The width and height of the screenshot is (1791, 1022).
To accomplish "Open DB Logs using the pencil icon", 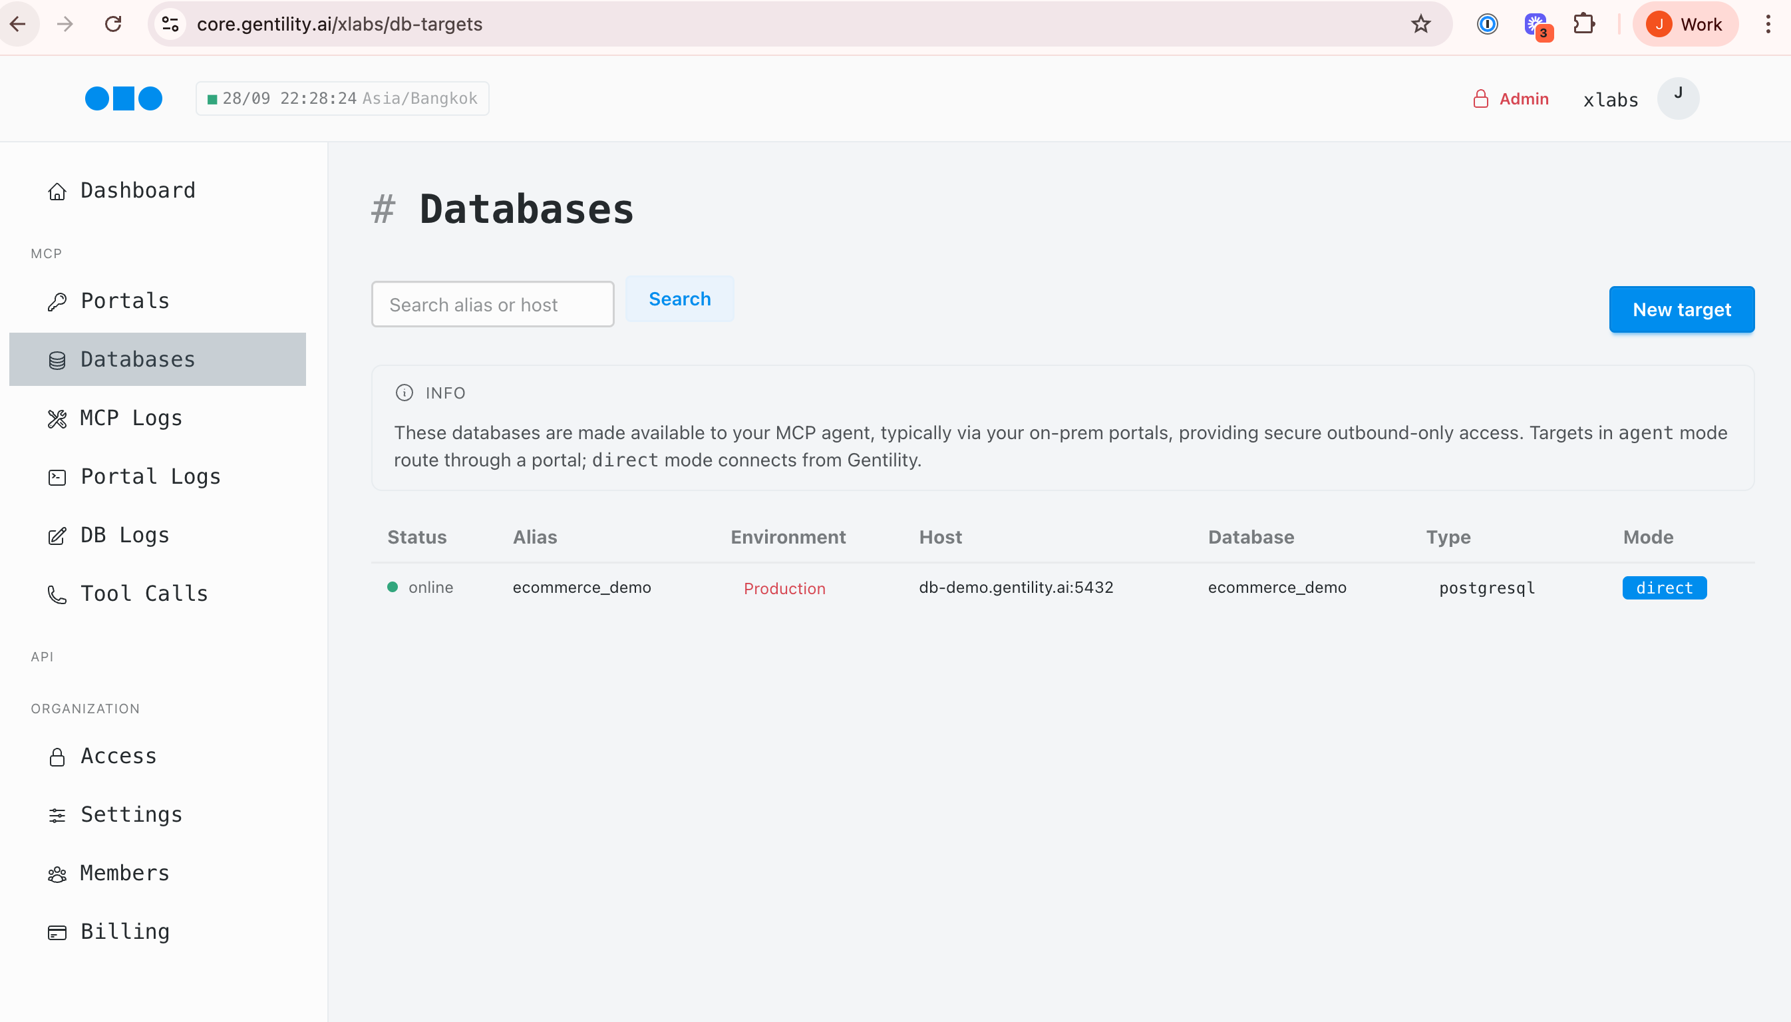I will pyautogui.click(x=57, y=536).
